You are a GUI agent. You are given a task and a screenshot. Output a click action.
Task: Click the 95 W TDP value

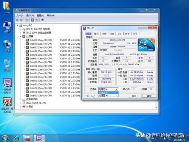[134, 43]
